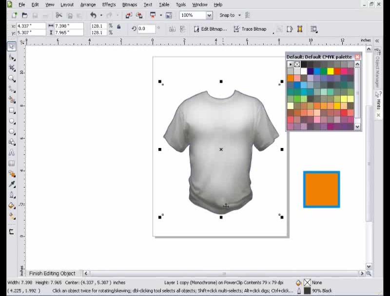
Task: Open the Effects menu
Action: pos(108,4)
